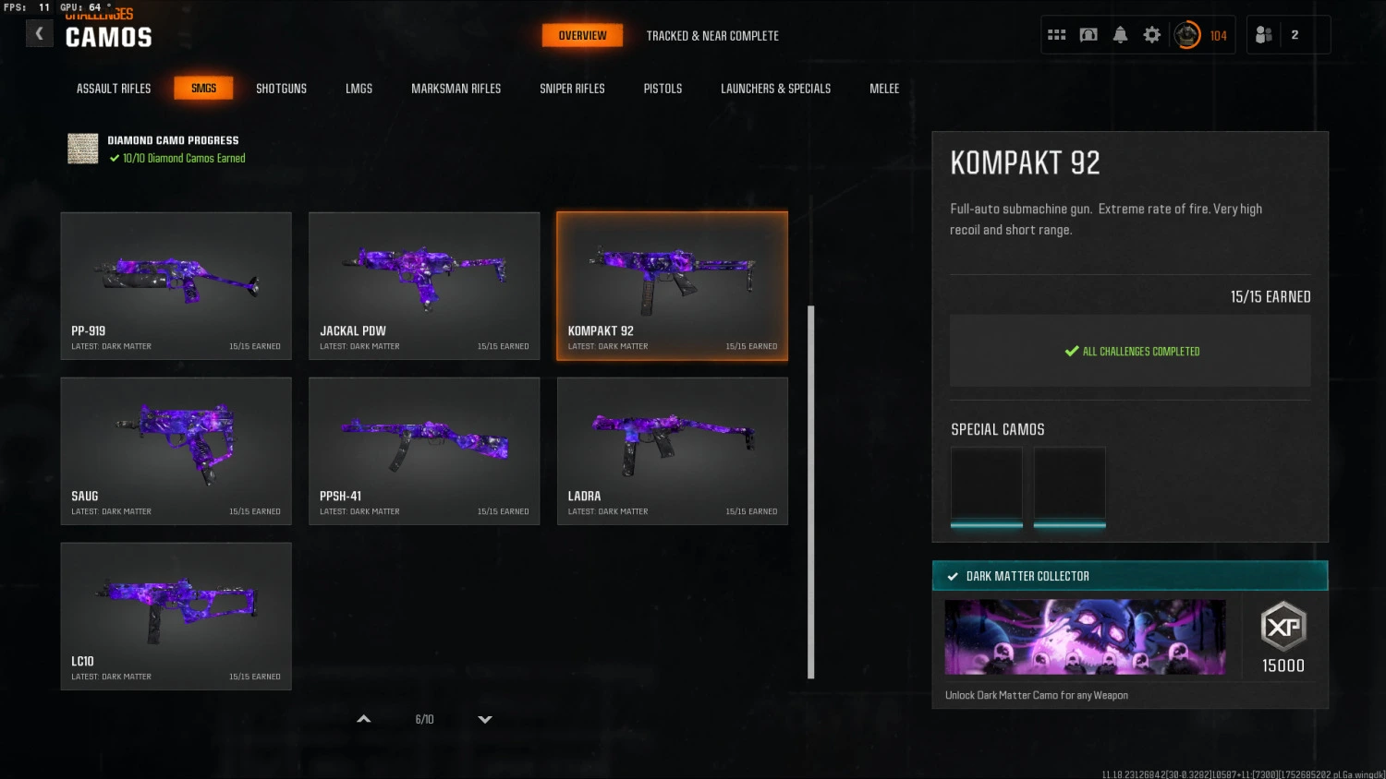The image size is (1386, 779).
Task: Click the Dark Matter Collector reward banner
Action: tap(1130, 576)
